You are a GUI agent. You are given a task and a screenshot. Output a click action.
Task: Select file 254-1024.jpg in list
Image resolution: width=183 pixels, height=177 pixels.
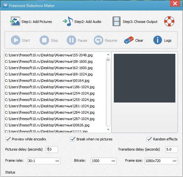click(50, 93)
